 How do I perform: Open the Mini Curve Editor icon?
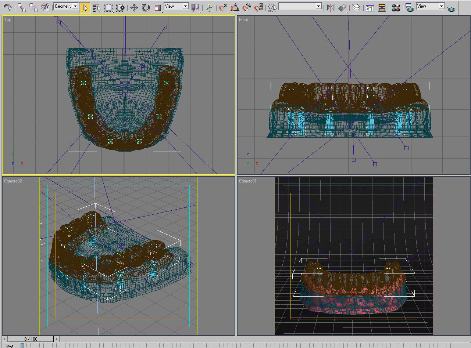(10, 346)
